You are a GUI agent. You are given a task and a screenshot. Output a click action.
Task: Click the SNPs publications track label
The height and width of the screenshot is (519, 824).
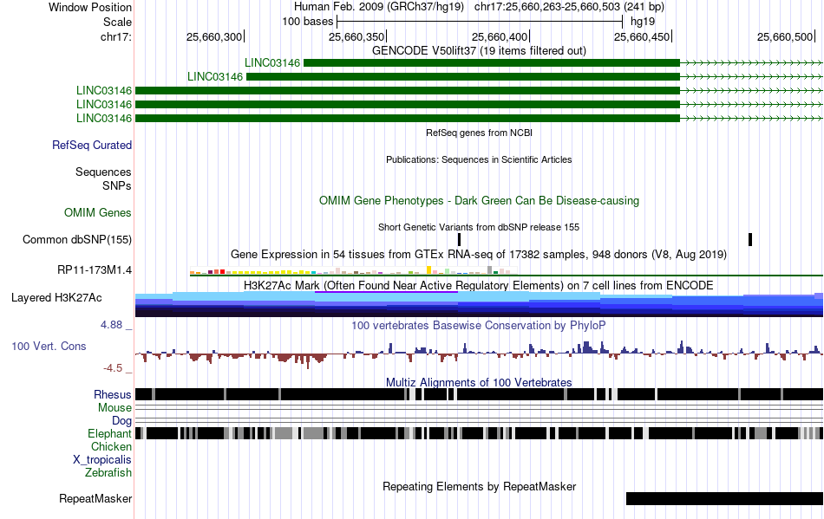tap(117, 185)
